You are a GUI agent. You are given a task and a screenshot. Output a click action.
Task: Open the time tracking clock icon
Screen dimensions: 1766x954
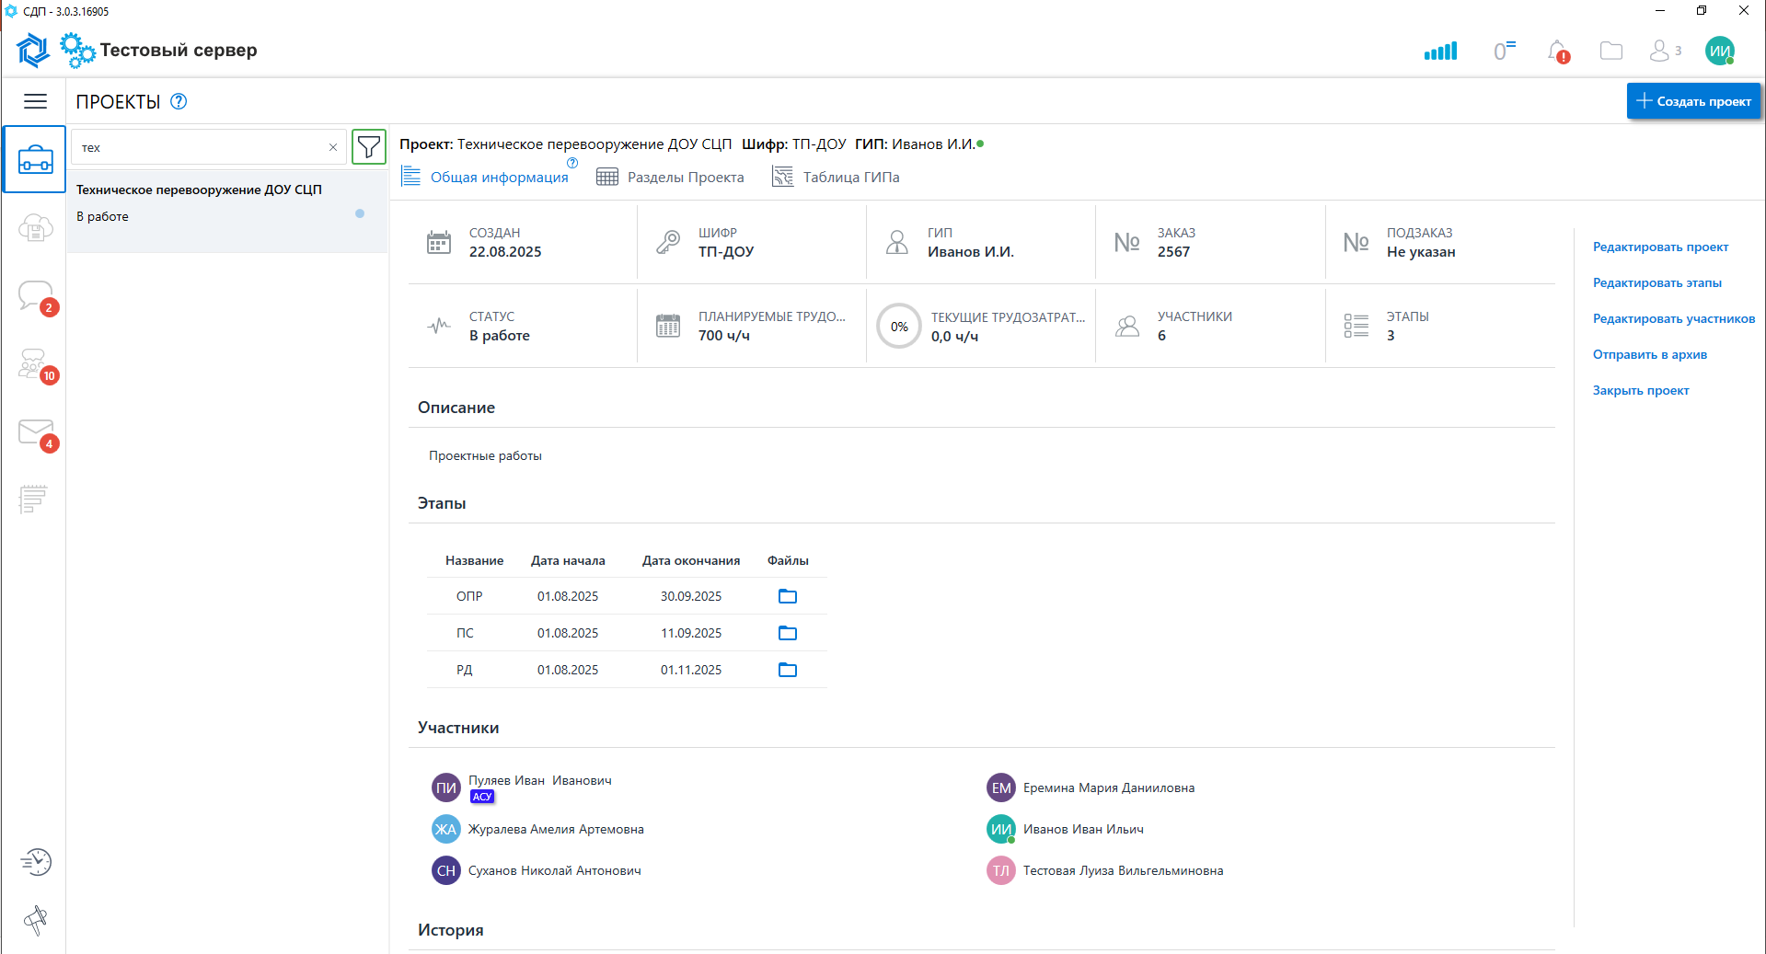point(36,862)
